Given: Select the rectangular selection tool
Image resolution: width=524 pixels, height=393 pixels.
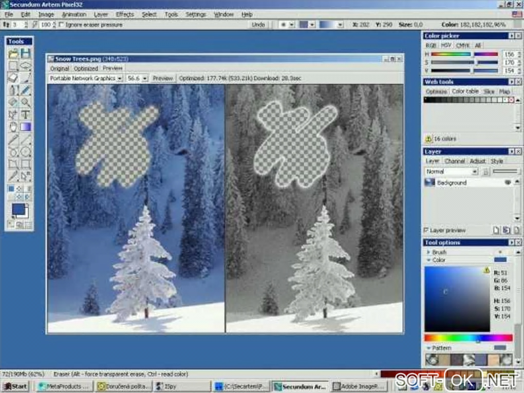Looking at the screenshot, I should click(x=13, y=66).
